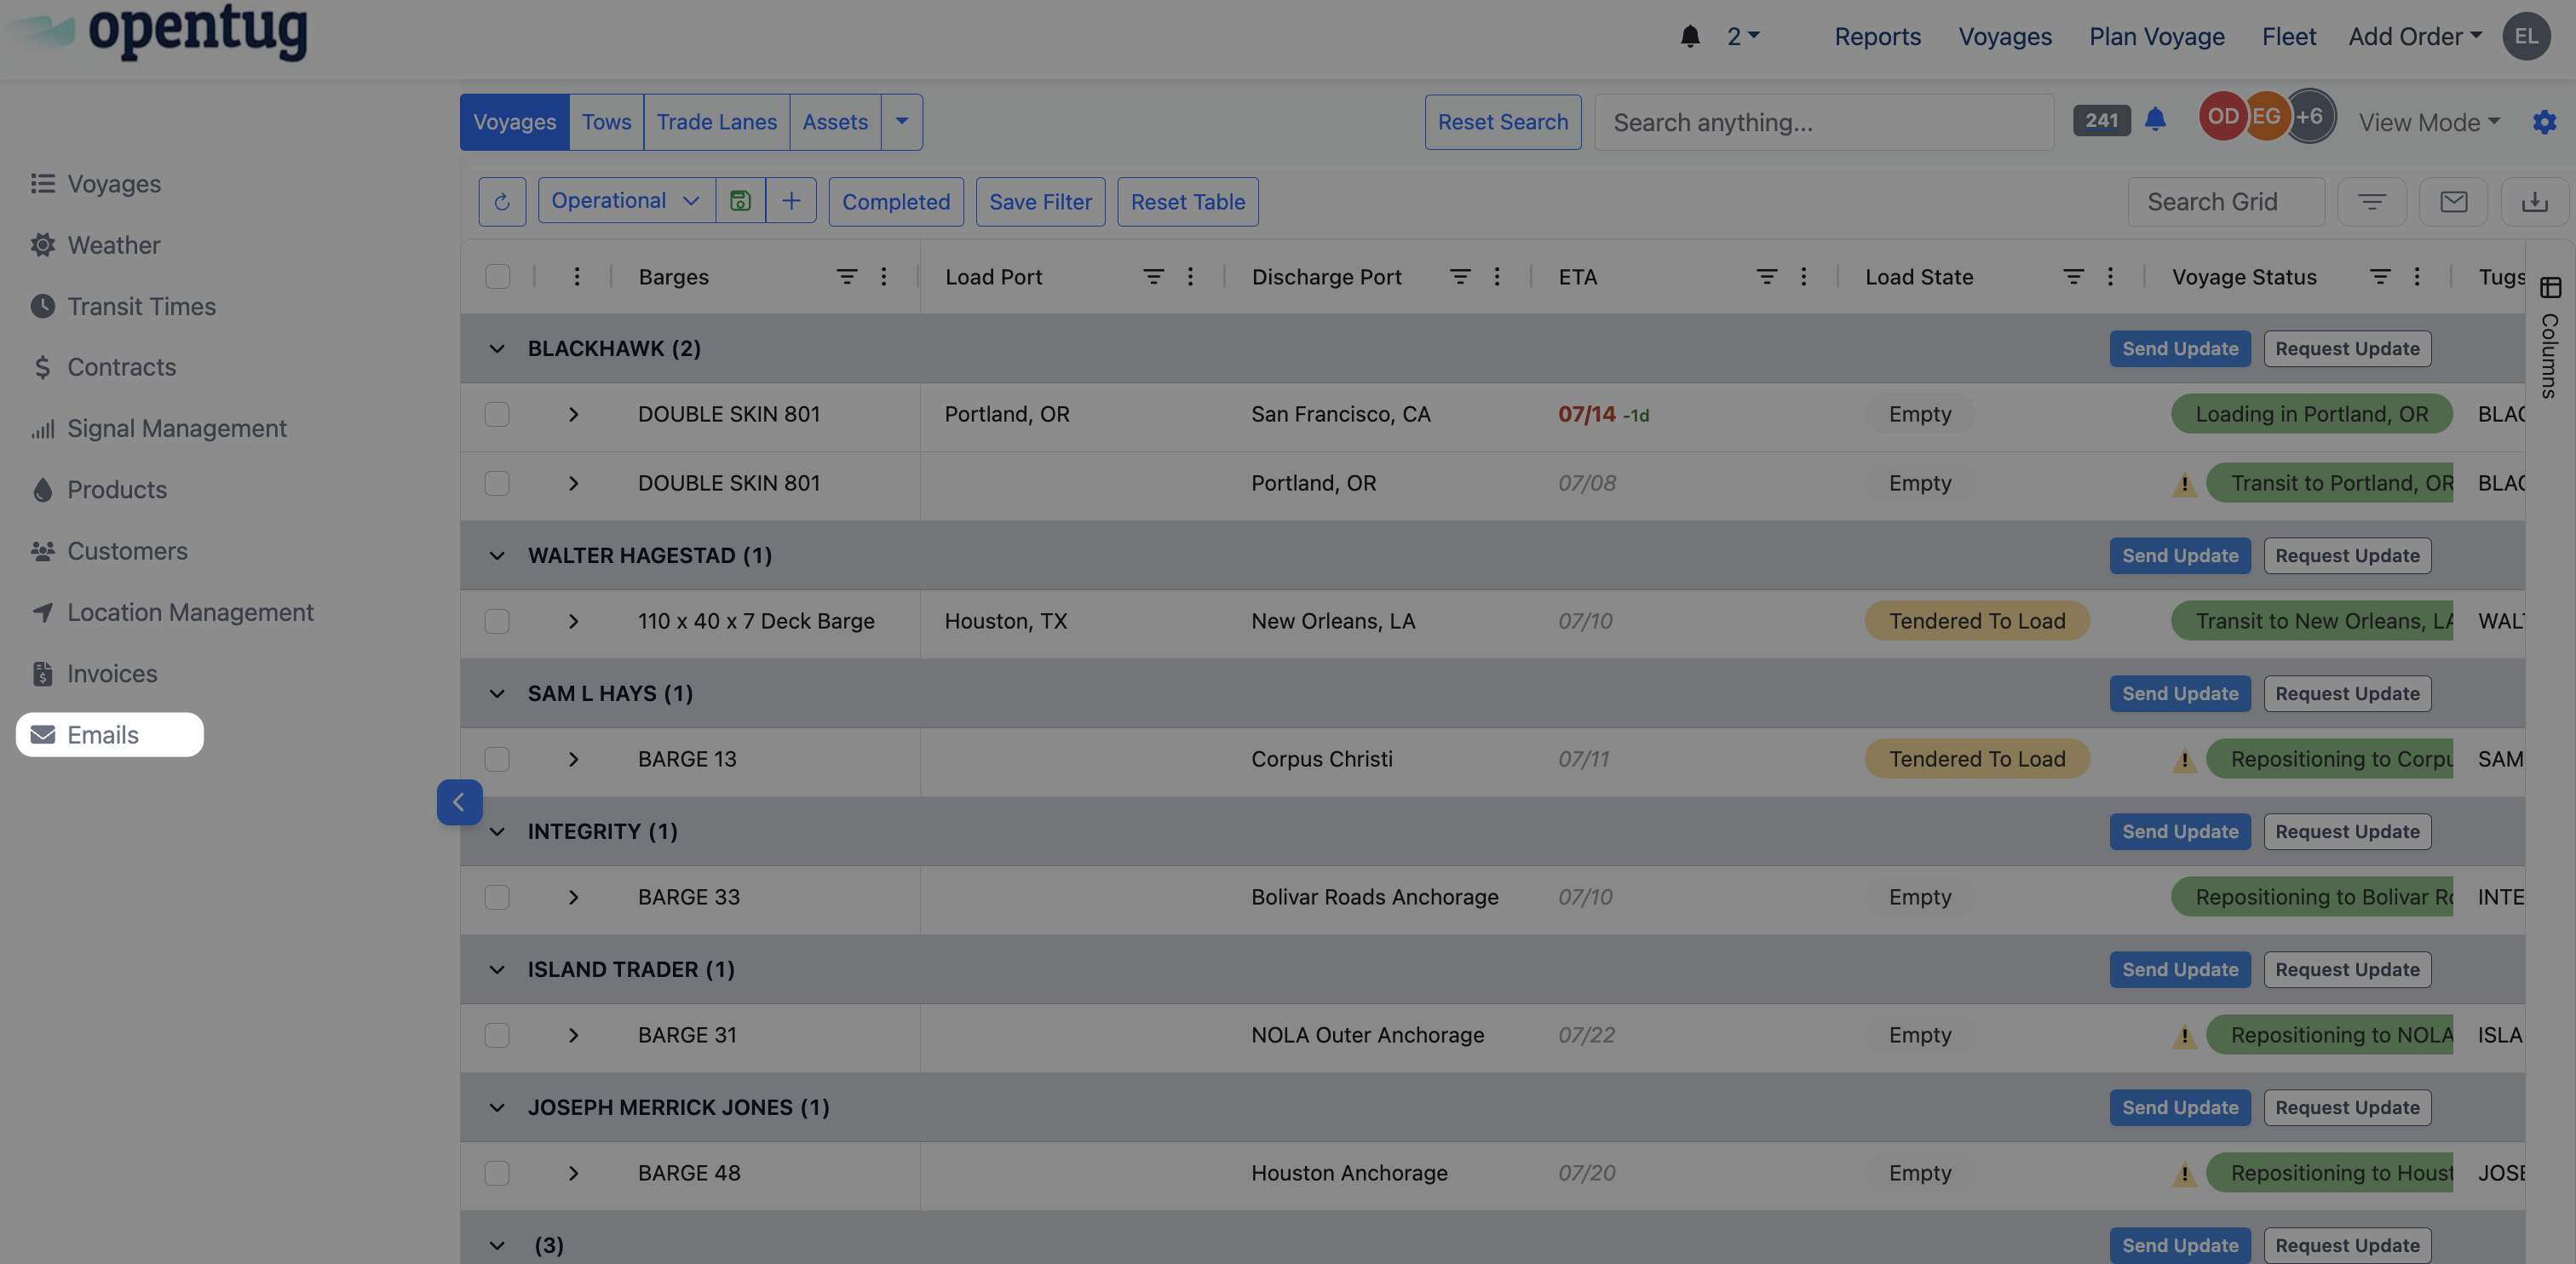This screenshot has width=2576, height=1264.
Task: Click the Search Grid input field
Action: pyautogui.click(x=2226, y=202)
